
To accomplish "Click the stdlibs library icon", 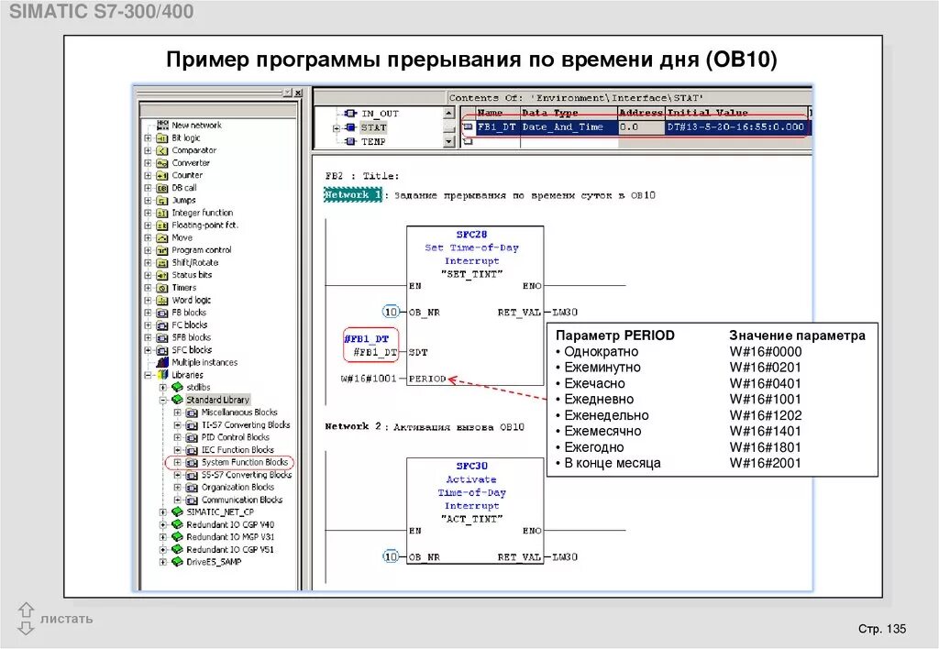I will coord(177,388).
